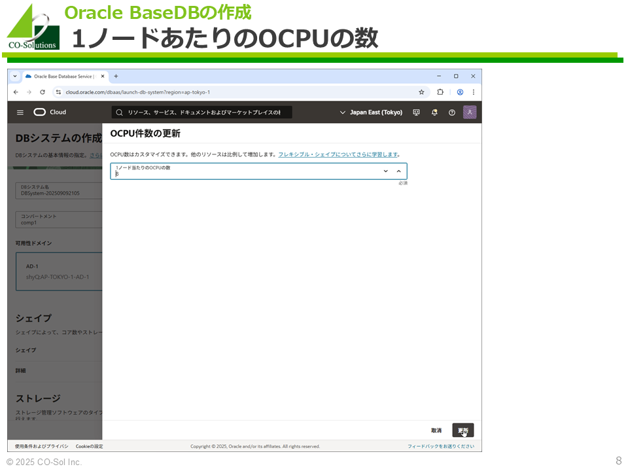Click the 取消 cancel button
The width and height of the screenshot is (628, 471).
(x=436, y=430)
